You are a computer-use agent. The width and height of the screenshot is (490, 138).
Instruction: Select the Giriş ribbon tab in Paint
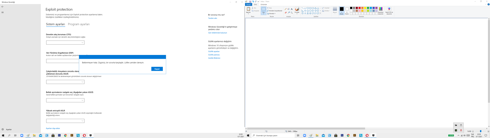pyautogui.click(x=255, y=4)
